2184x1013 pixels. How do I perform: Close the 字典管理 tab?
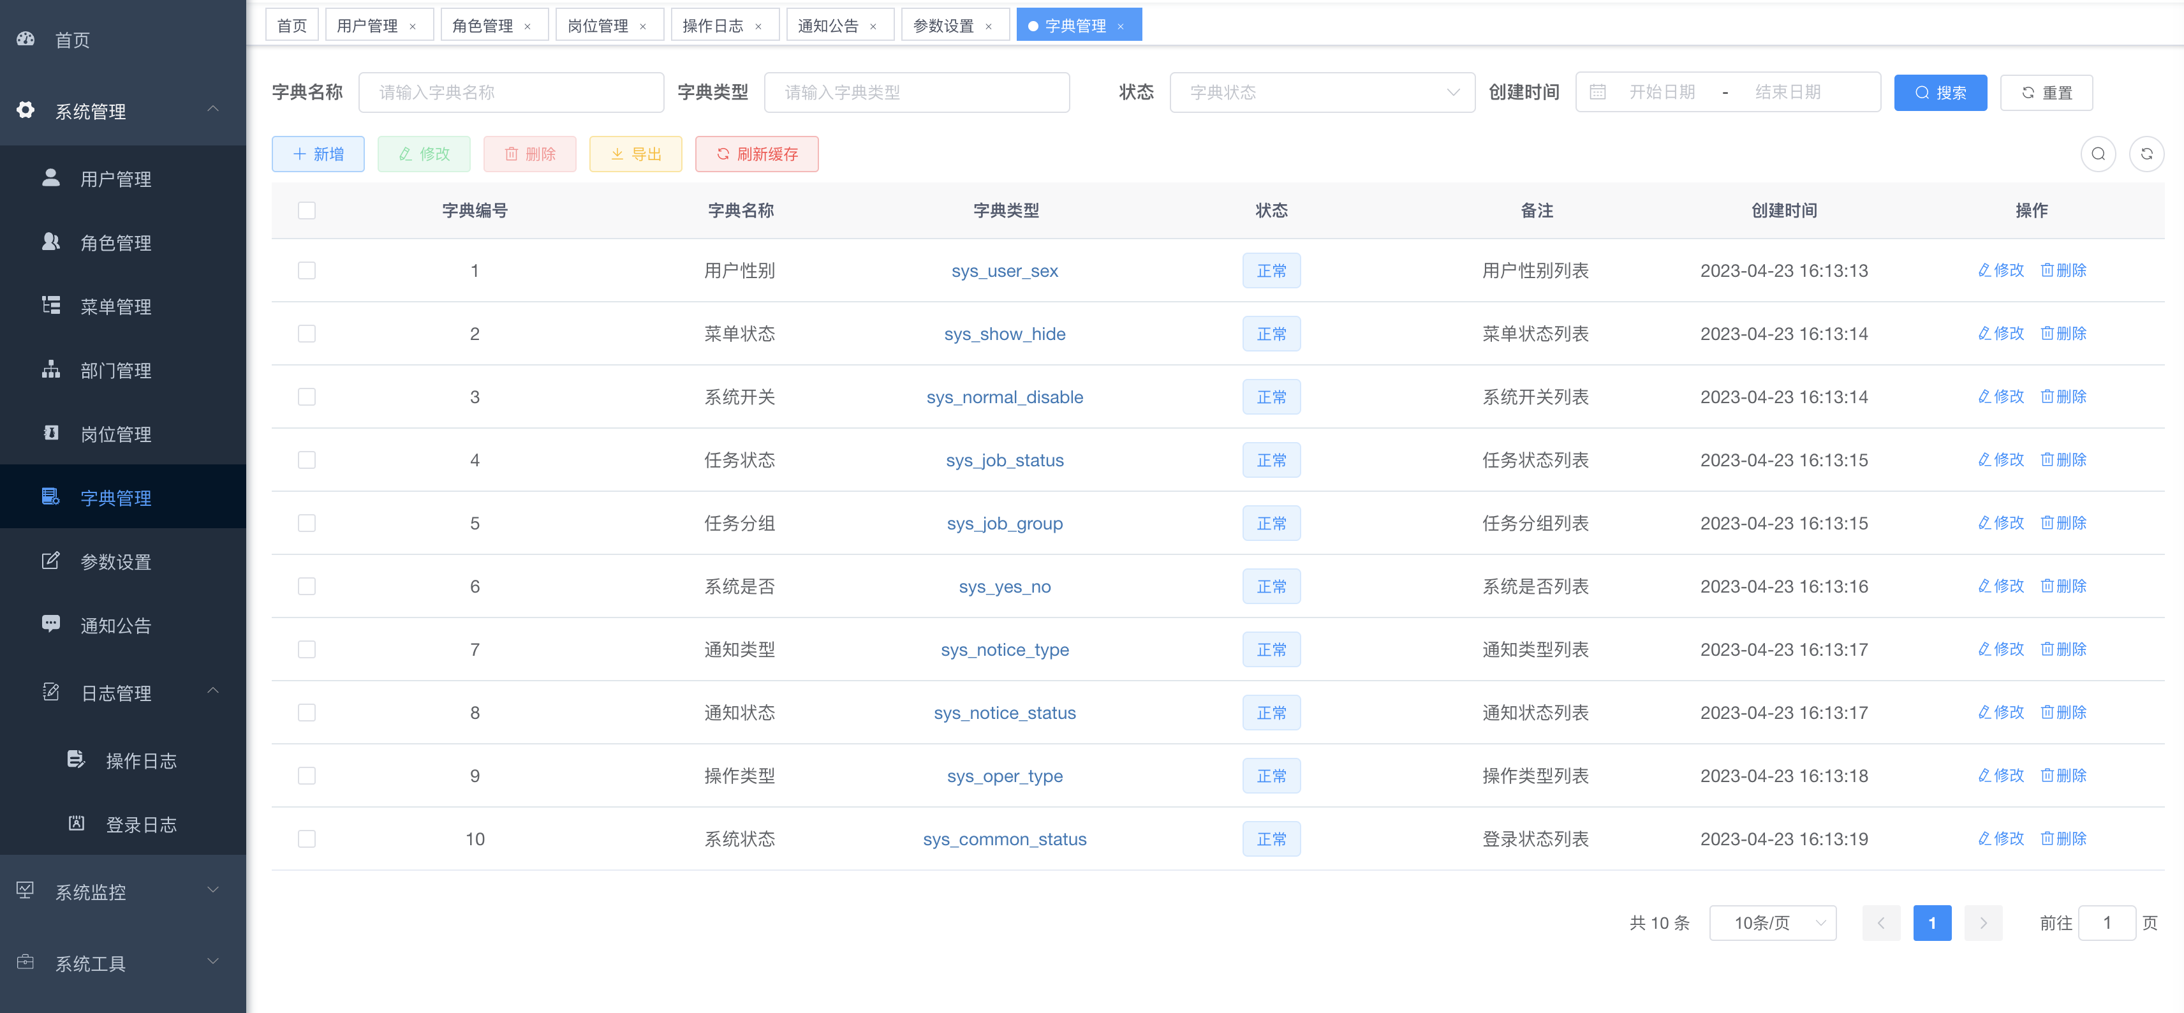(1121, 26)
